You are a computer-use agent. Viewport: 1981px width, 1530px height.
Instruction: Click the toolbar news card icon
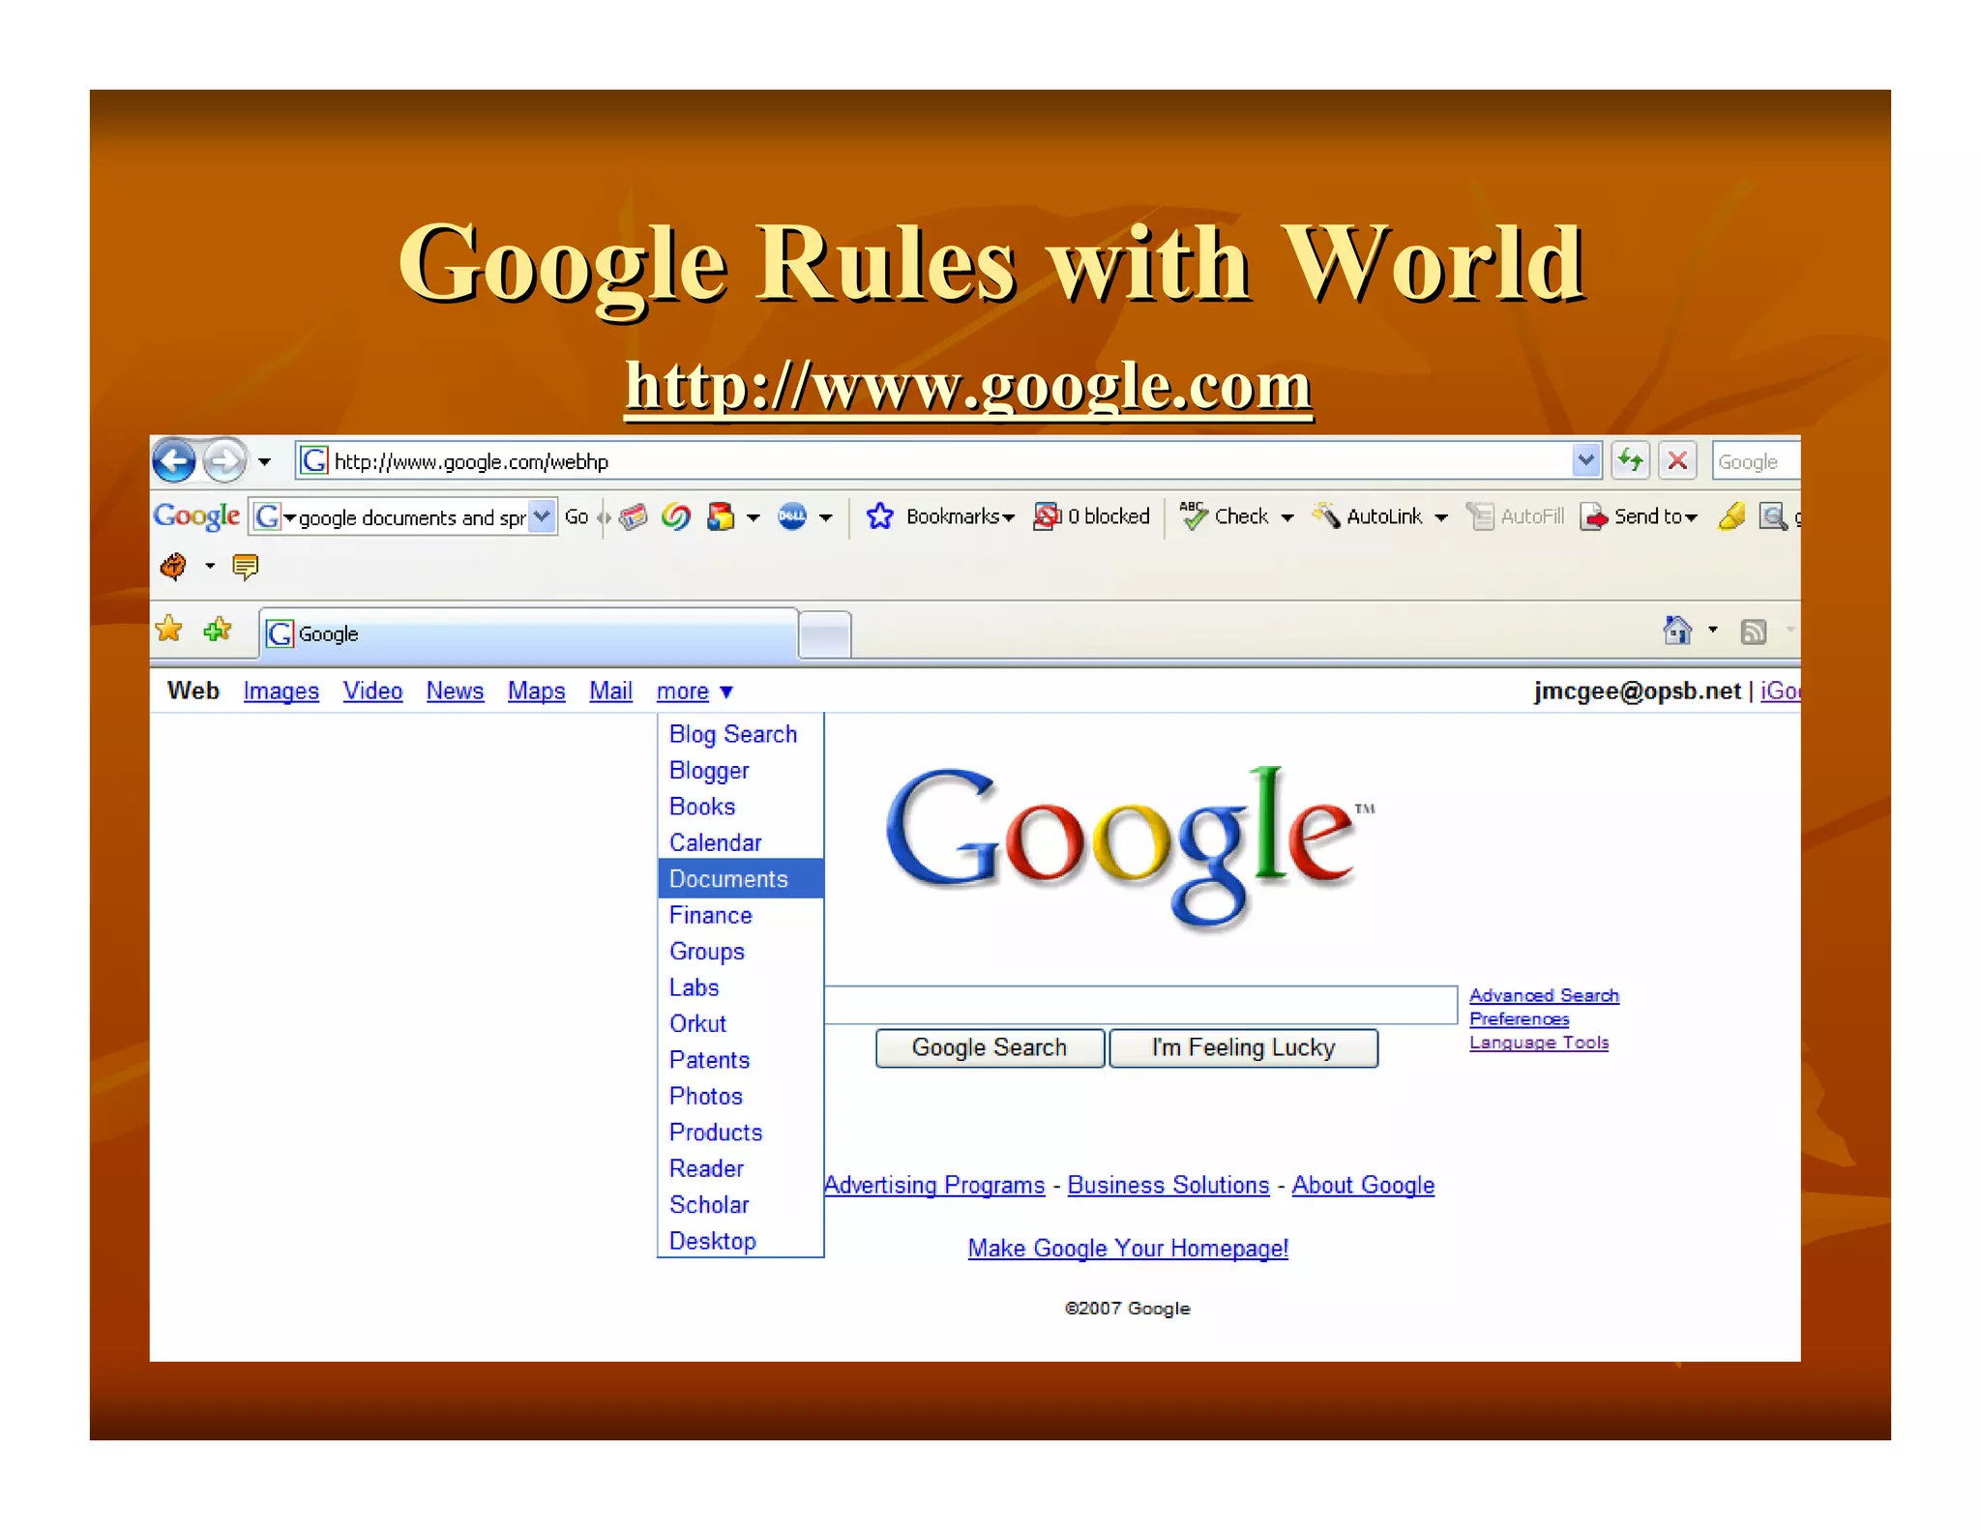point(634,516)
